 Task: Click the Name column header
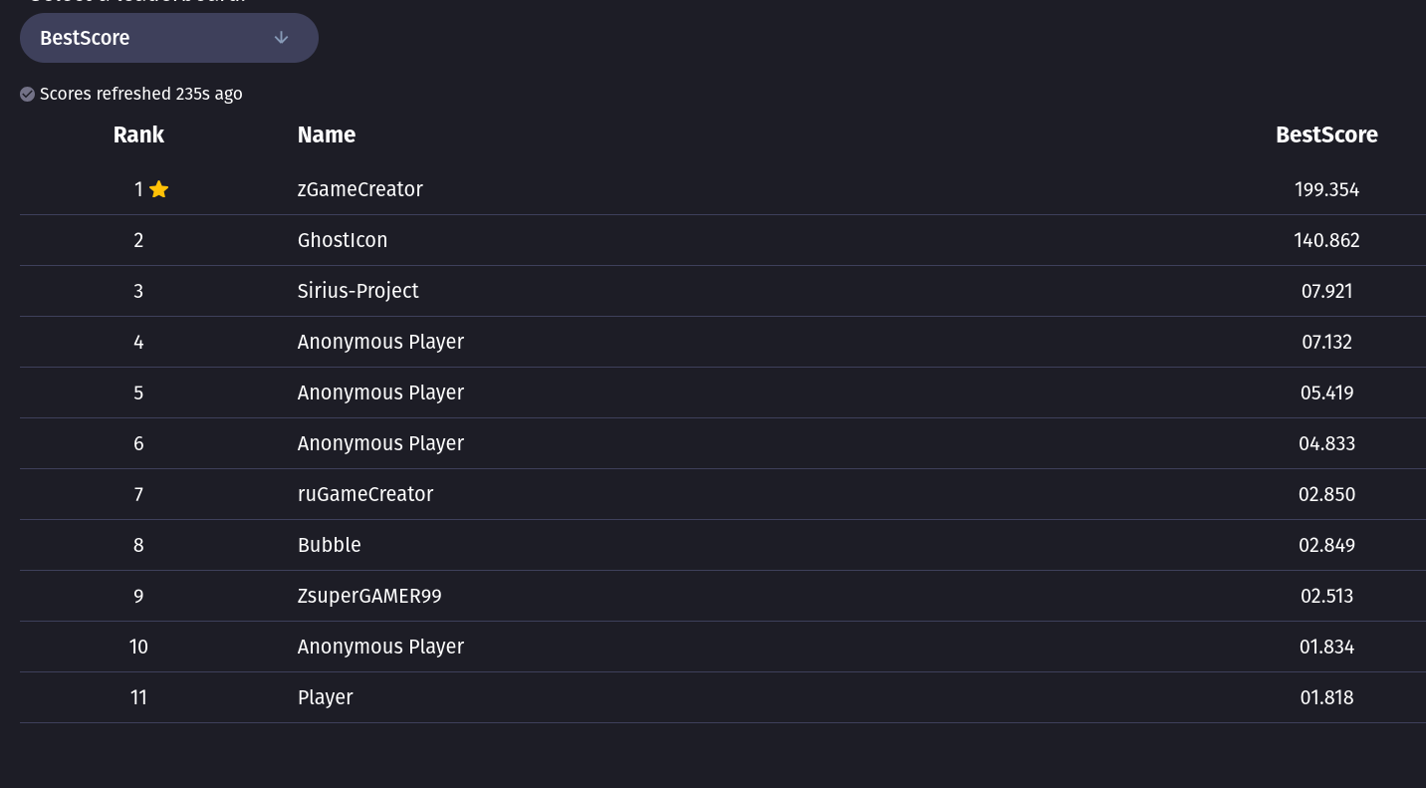coord(326,134)
